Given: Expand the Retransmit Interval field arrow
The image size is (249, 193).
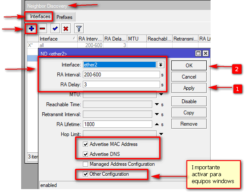Looking at the screenshot, I should (157, 114).
